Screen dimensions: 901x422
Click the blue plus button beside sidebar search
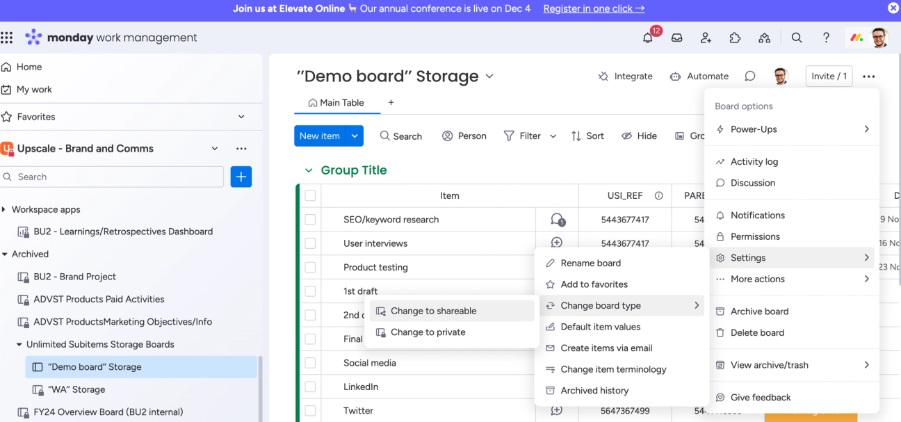241,177
